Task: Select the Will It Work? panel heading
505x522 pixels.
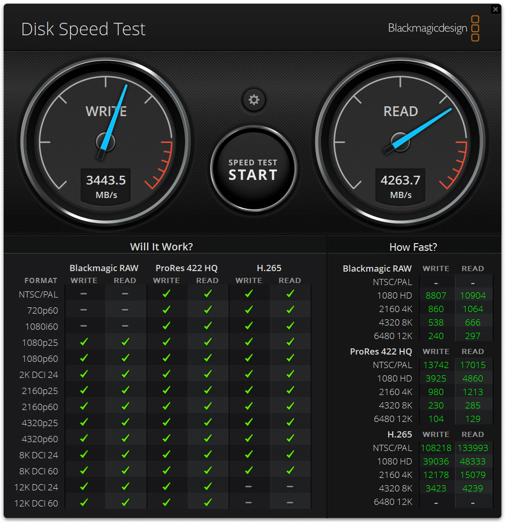Action: pos(161,247)
